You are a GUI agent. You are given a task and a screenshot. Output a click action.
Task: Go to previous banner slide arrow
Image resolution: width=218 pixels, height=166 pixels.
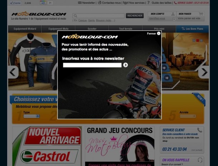pyautogui.click(x=13, y=72)
